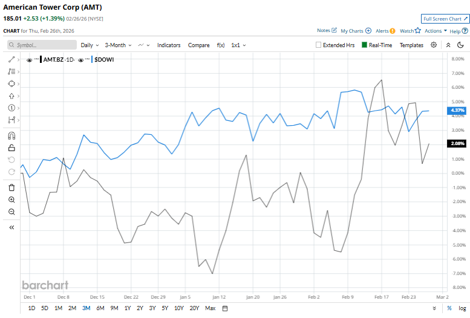Screen dimensions: 470x318
Task: Toggle the Real-Time checkbox
Action: click(x=364, y=45)
